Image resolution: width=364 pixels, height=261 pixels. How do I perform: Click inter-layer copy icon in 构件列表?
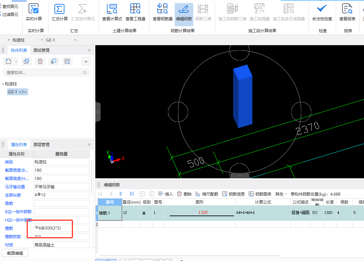pyautogui.click(x=53, y=61)
